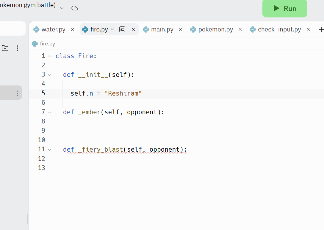Run the program with Run button
324x230 pixels.
point(284,8)
